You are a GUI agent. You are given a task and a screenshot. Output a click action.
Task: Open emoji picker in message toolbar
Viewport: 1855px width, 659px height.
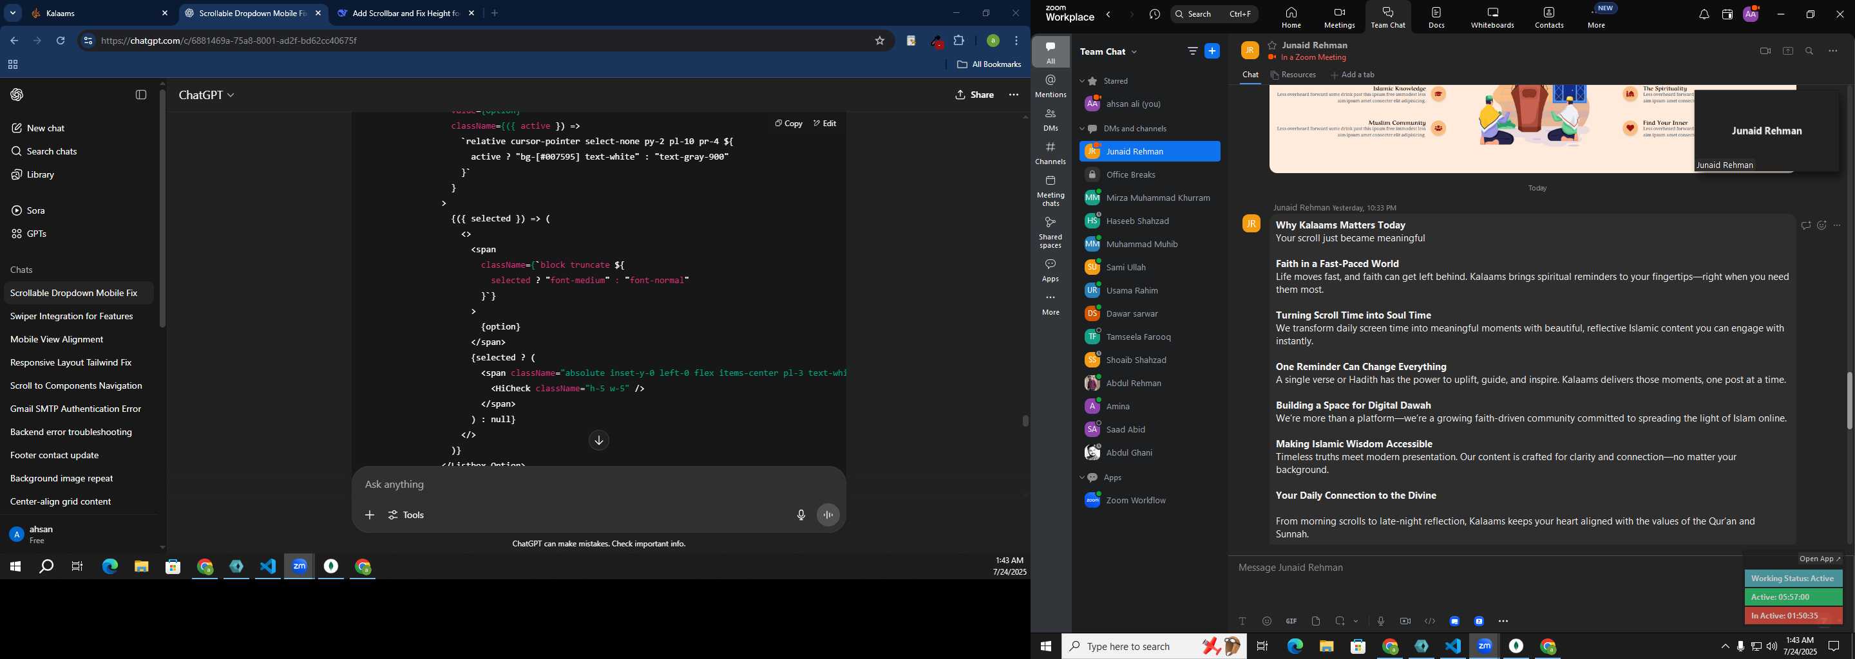pyautogui.click(x=1267, y=621)
